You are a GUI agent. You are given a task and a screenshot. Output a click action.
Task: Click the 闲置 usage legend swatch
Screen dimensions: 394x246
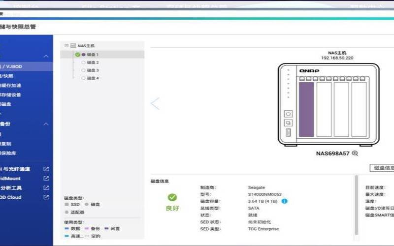click(106, 228)
